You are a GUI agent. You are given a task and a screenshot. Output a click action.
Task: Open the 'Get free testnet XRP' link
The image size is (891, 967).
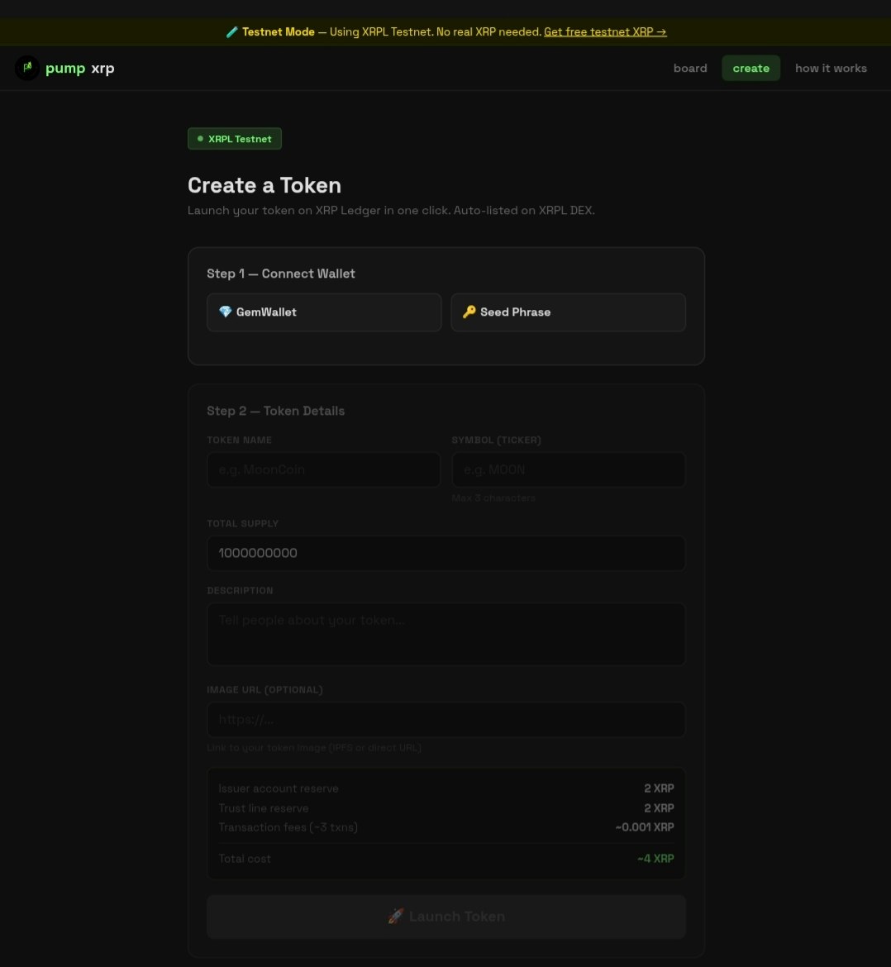[x=605, y=31]
